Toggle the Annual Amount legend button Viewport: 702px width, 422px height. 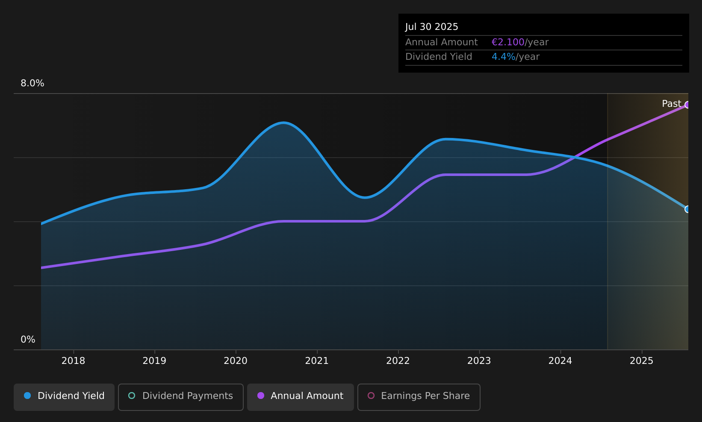coord(301,397)
